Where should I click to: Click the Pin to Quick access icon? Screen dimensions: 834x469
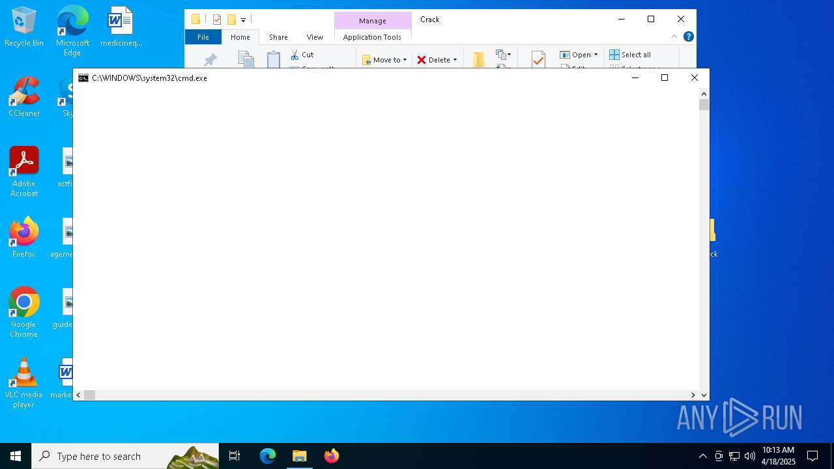coord(210,60)
